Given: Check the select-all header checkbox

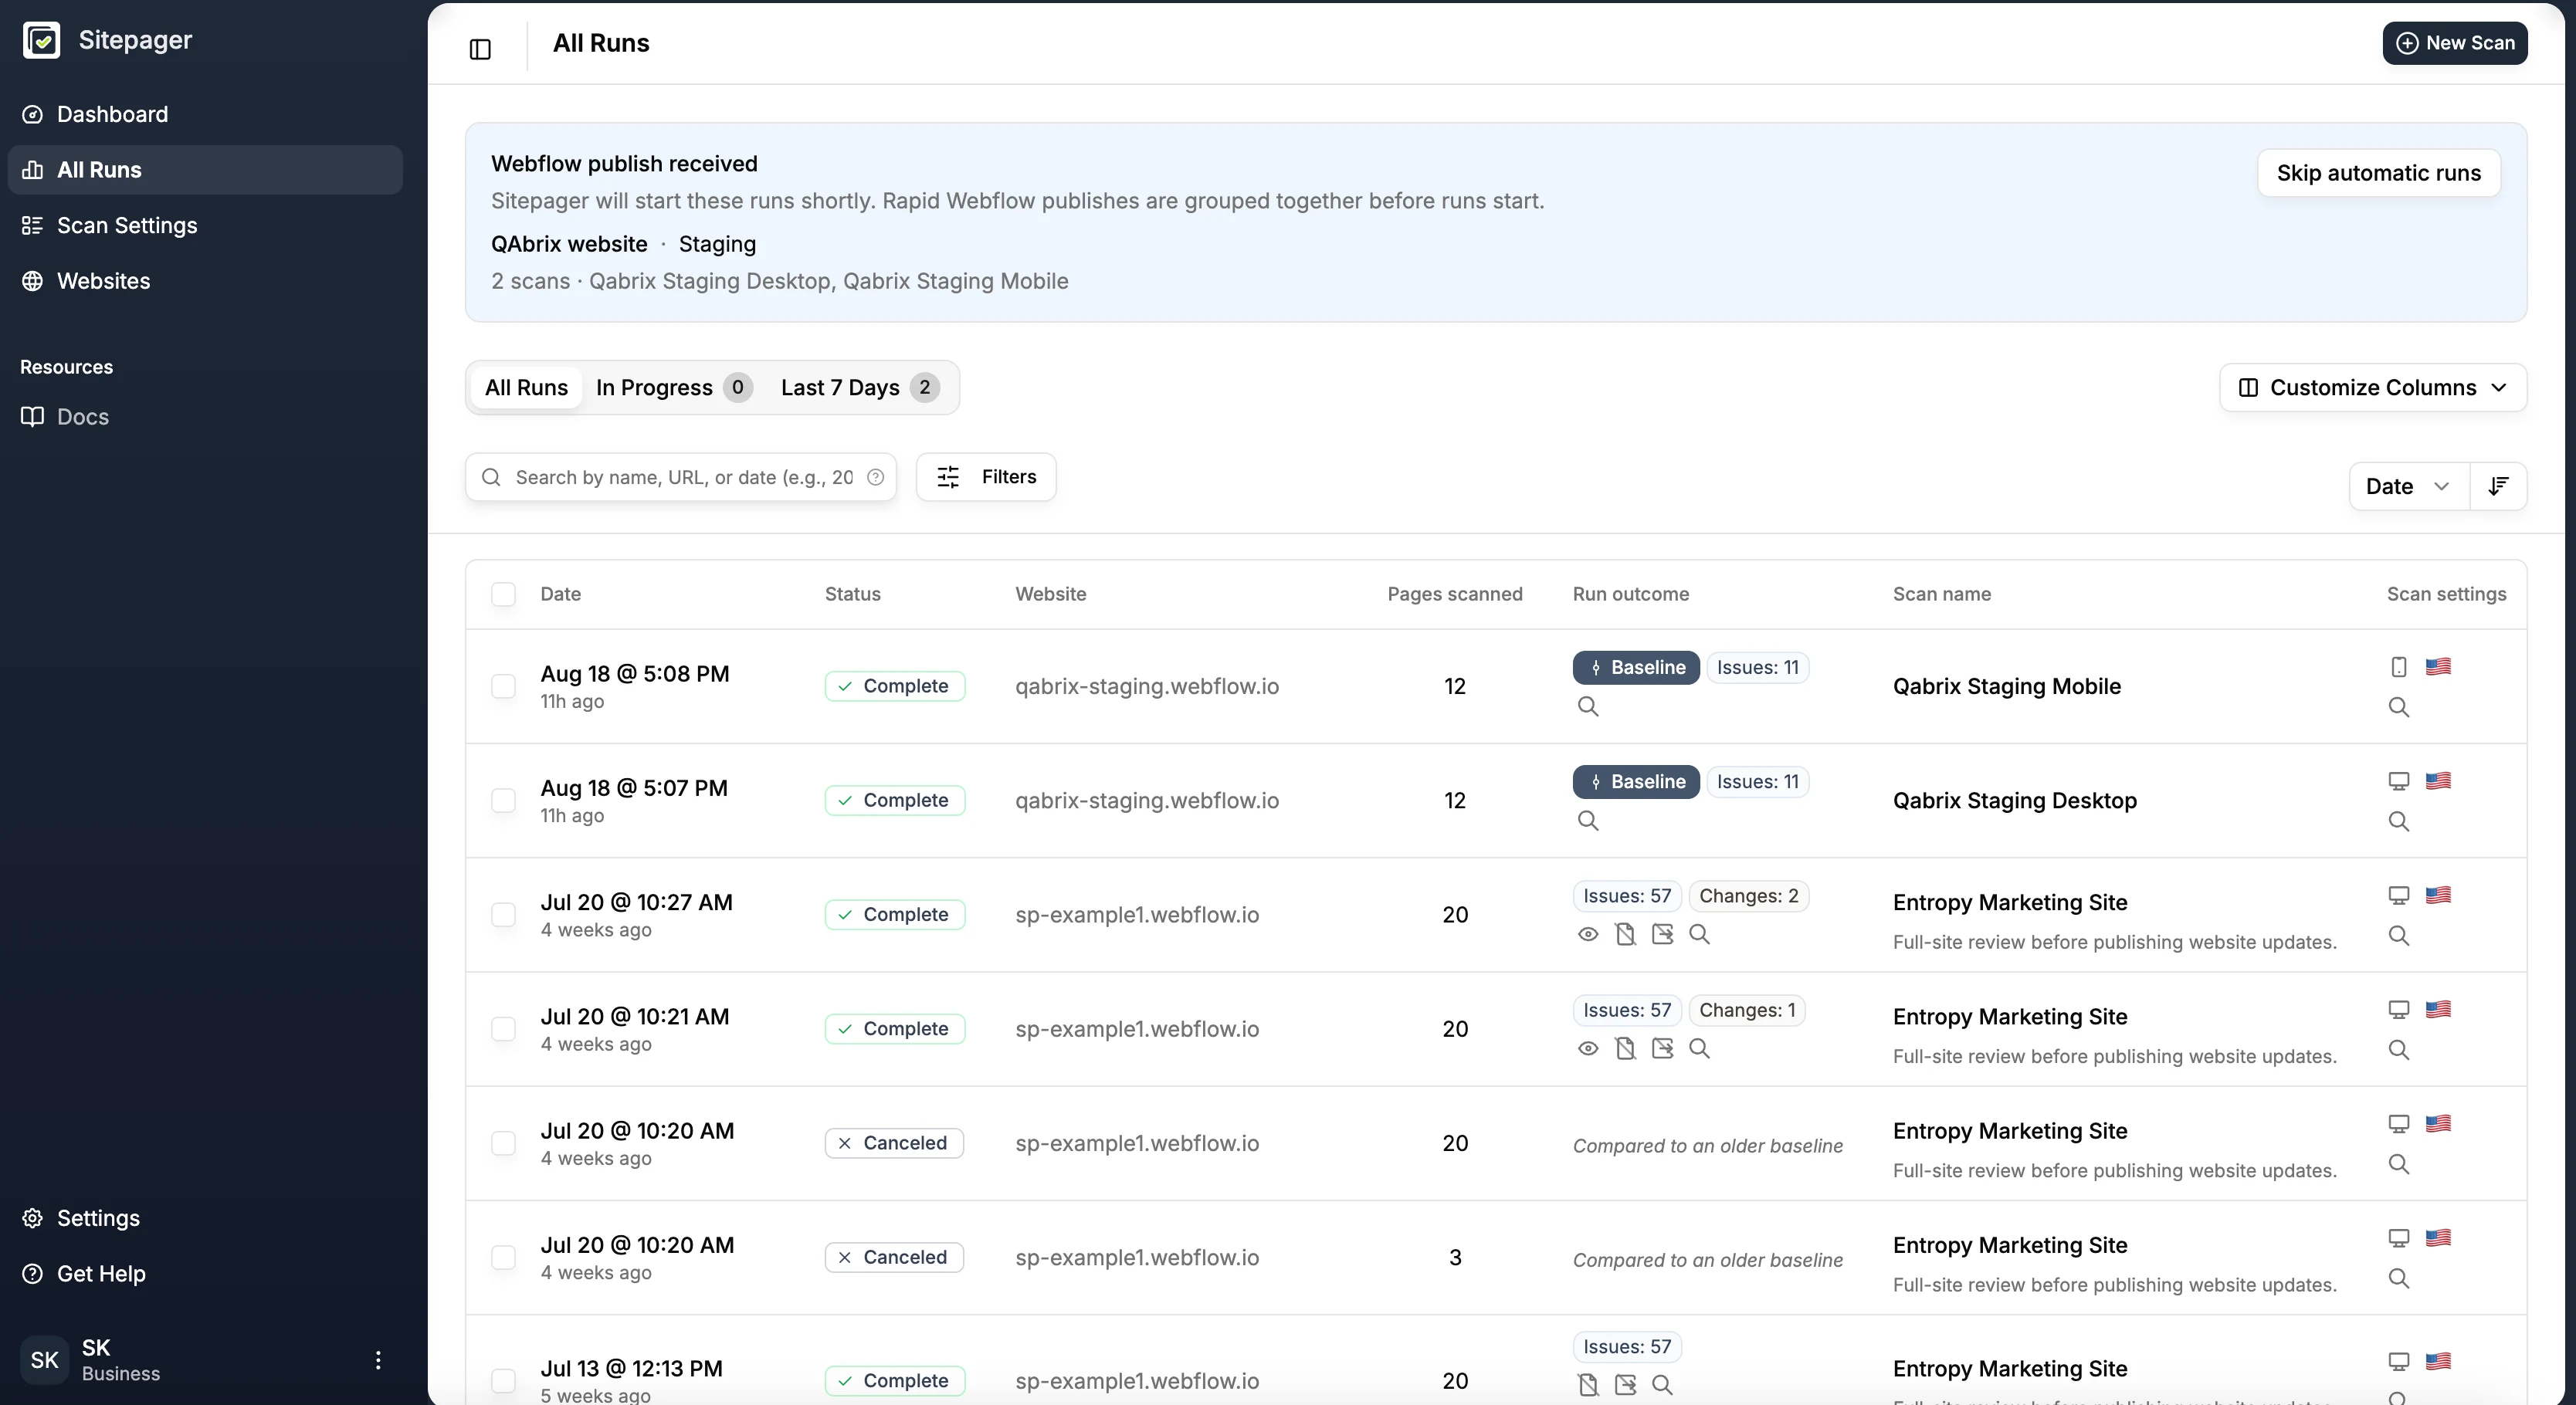Looking at the screenshot, I should click(x=503, y=594).
